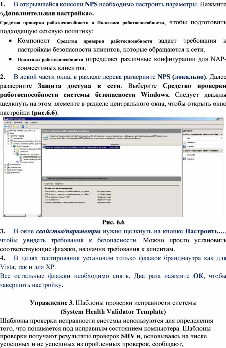This screenshot has height=348, width=226.
Task: Open the Действие menu
Action: tap(18, 122)
